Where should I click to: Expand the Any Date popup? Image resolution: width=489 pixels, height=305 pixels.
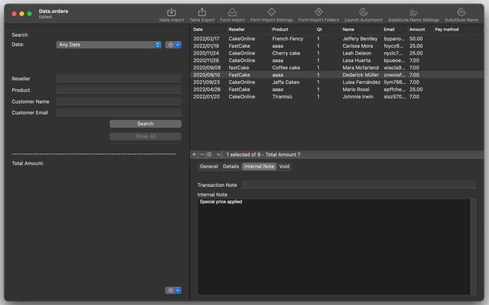pyautogui.click(x=108, y=45)
